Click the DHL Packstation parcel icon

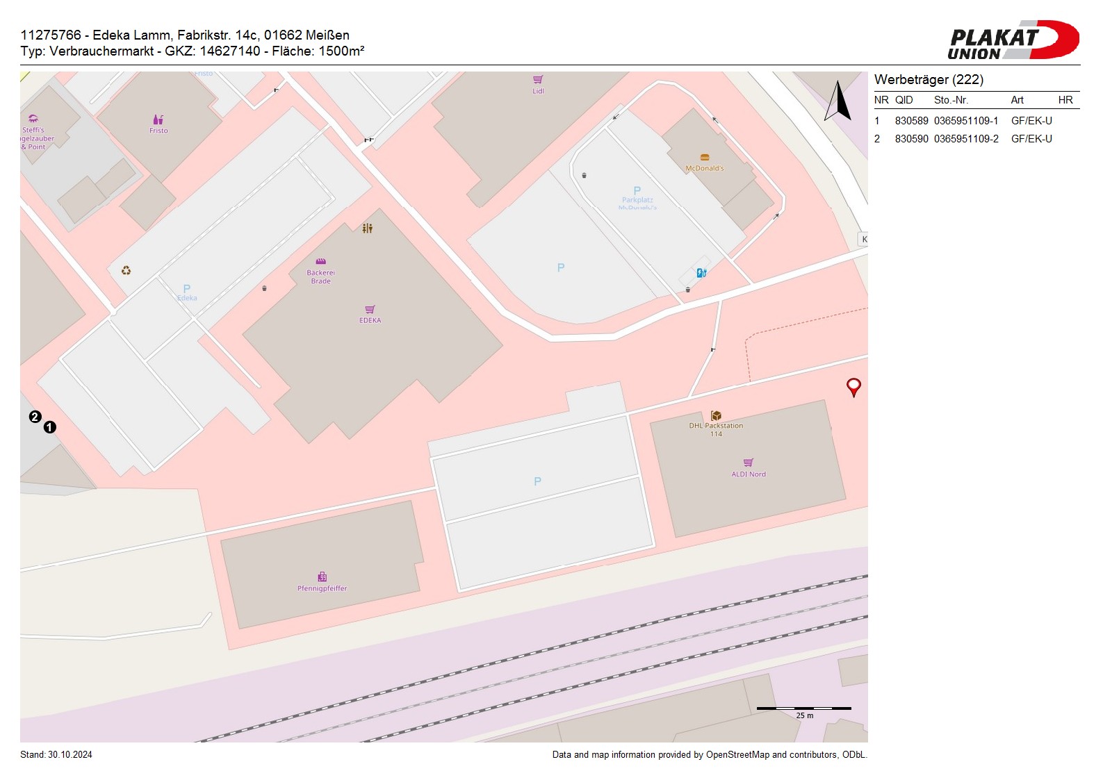point(716,415)
